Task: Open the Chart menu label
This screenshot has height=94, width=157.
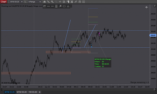Action: point(4,2)
